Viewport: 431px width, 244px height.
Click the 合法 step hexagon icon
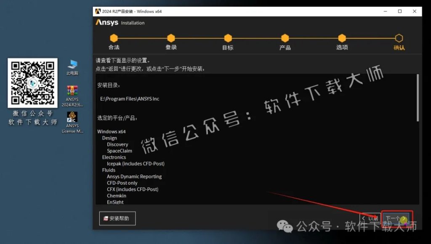coord(114,37)
